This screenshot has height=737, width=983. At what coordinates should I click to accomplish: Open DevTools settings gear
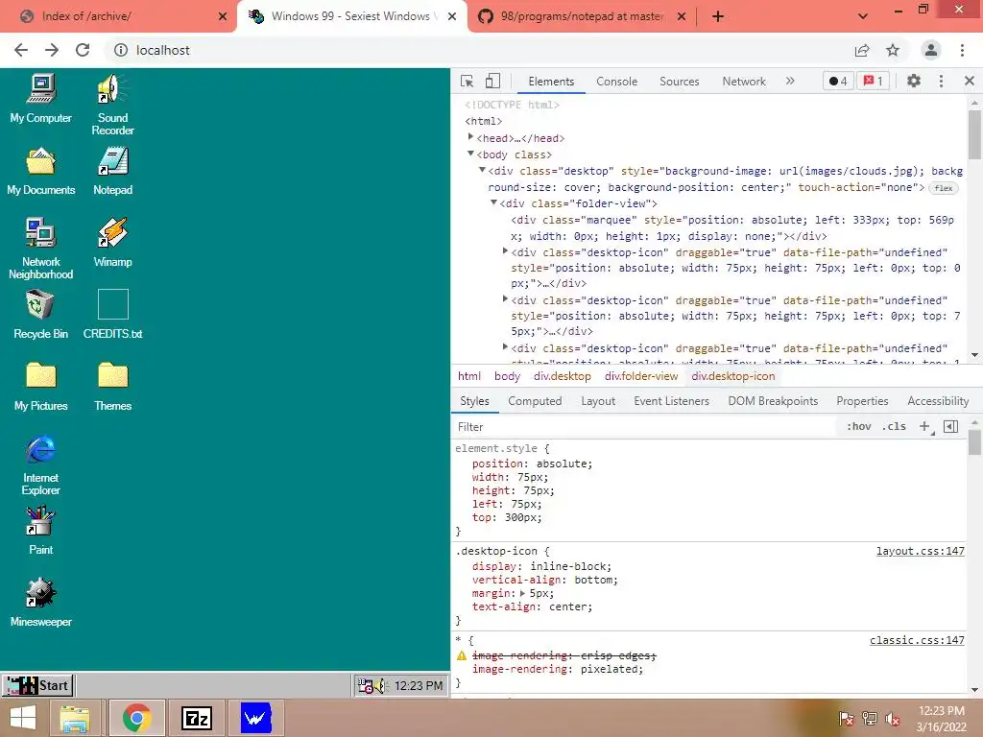point(914,81)
